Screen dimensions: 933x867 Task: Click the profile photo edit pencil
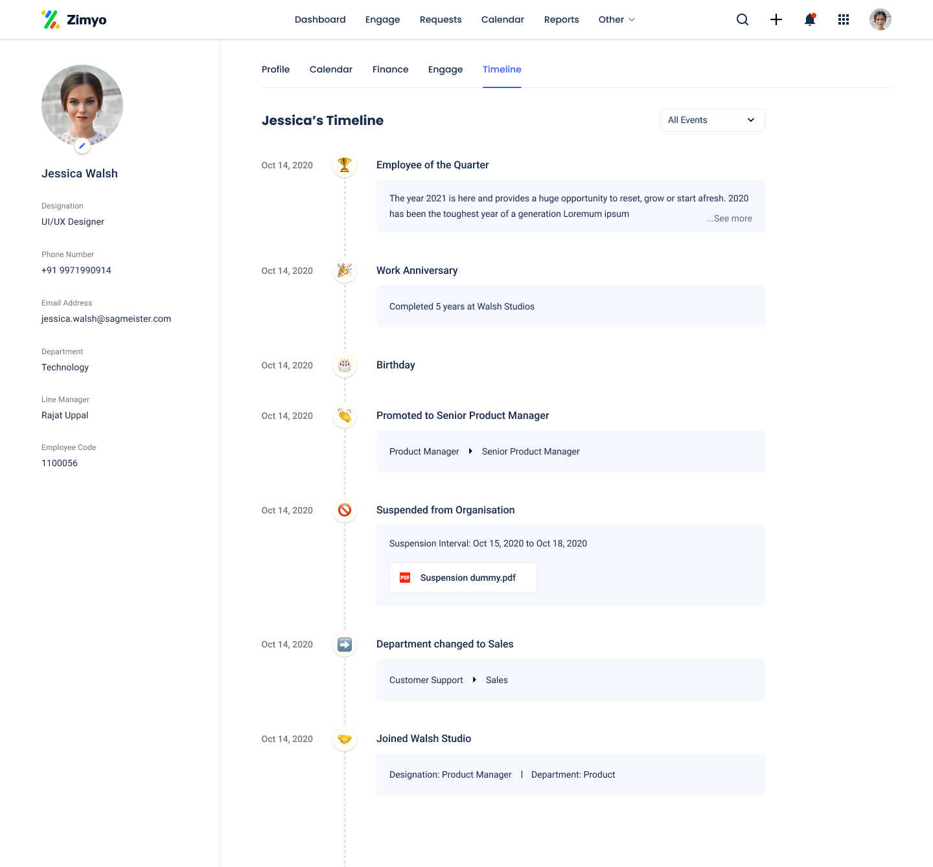pyautogui.click(x=82, y=146)
